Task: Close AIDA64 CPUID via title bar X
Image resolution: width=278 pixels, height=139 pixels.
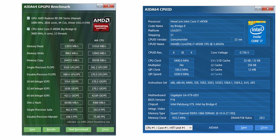Action: (267, 9)
